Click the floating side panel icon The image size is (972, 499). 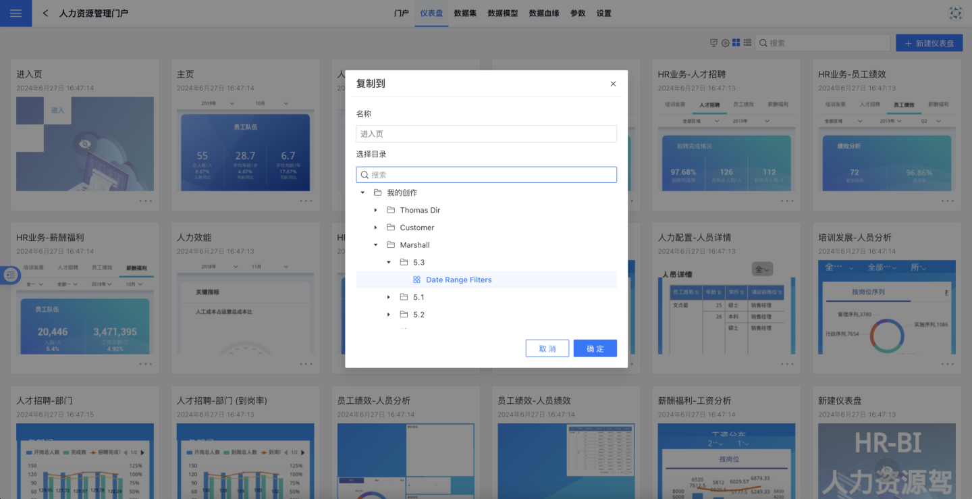click(x=10, y=274)
